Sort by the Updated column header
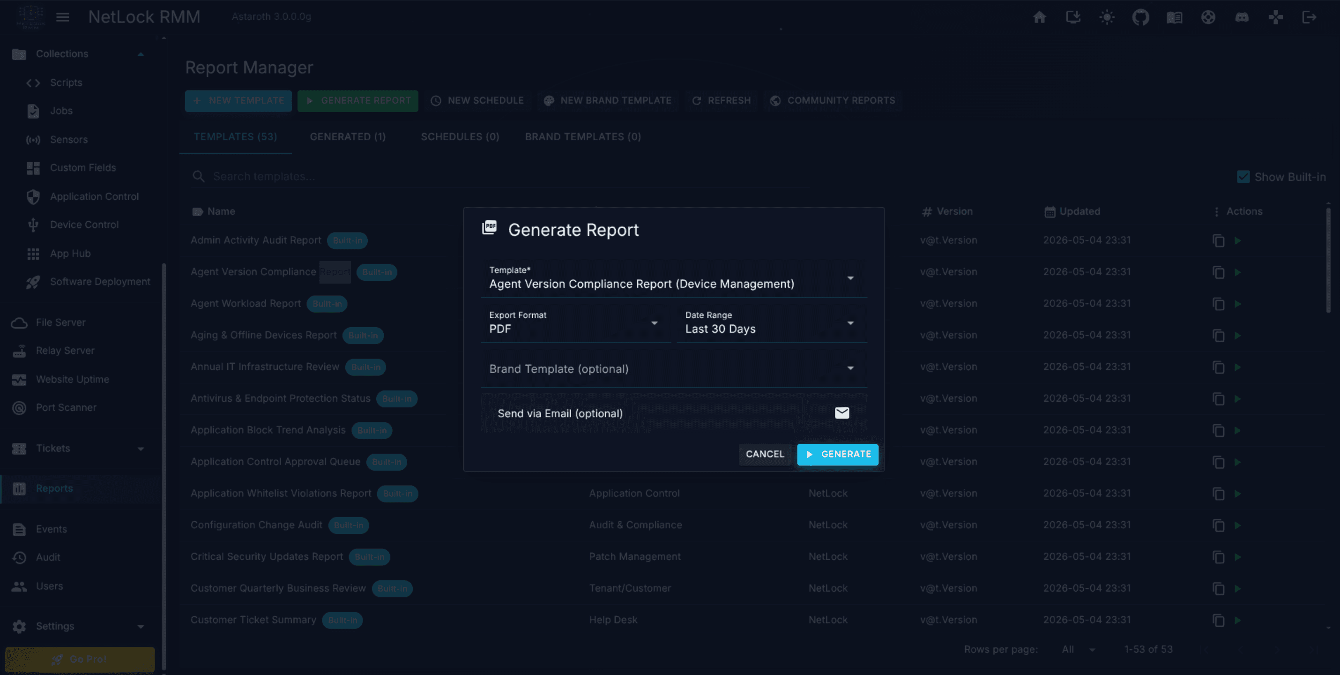1340x675 pixels. 1079,211
